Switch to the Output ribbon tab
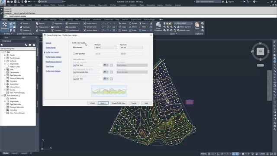The image size is (277, 156). coord(62,19)
